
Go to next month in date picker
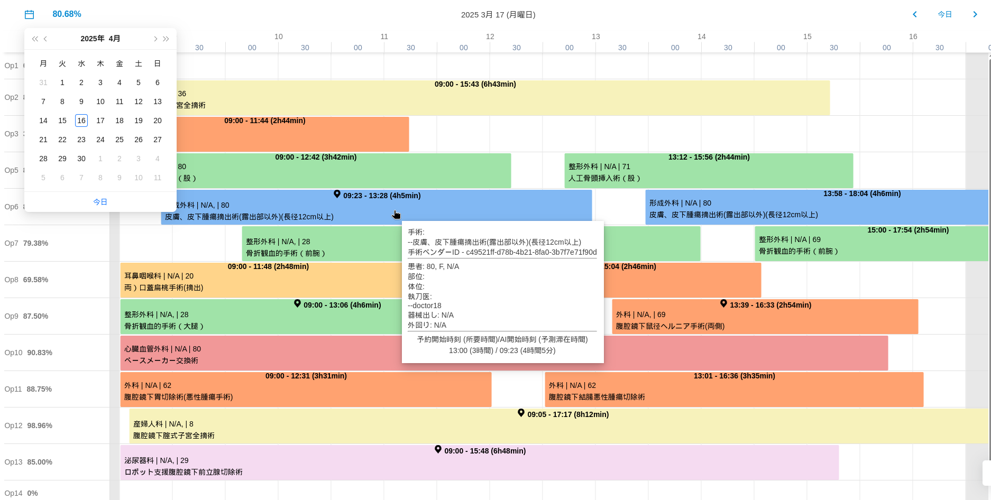pyautogui.click(x=155, y=39)
